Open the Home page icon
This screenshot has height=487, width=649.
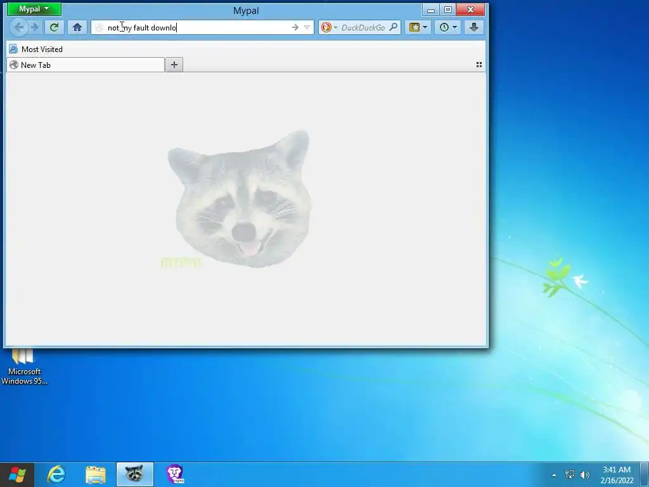click(77, 27)
